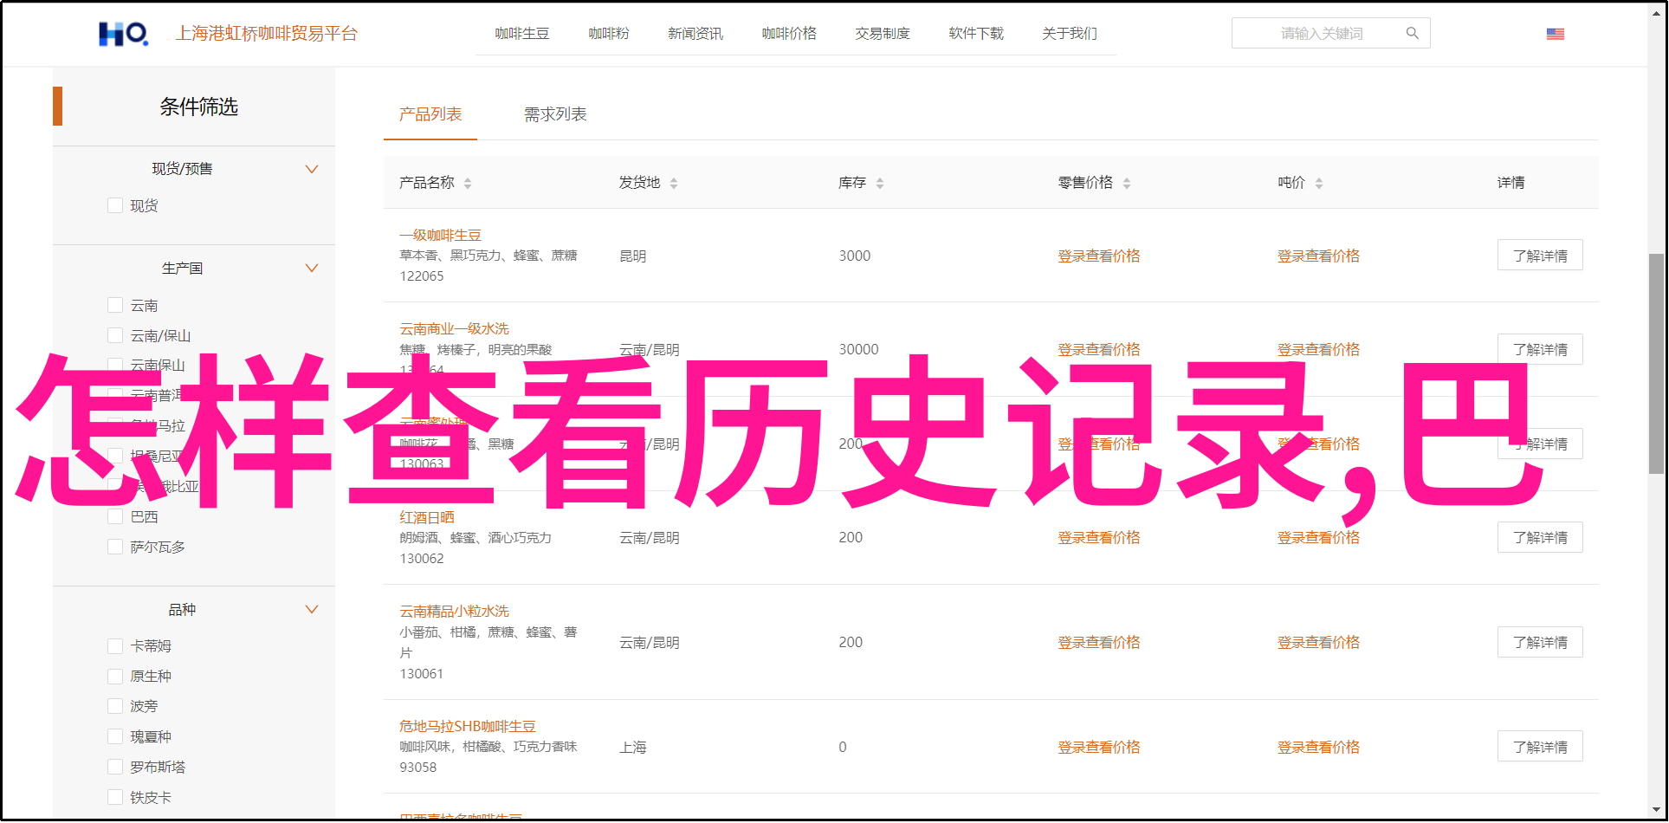Select the 原生种 variety checkbox
This screenshot has width=1669, height=823.
coord(114,676)
